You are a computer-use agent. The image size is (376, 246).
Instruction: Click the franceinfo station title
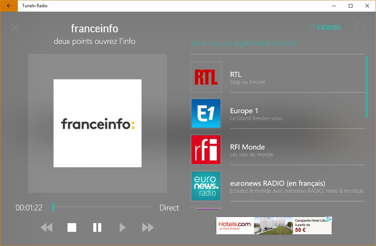click(94, 29)
